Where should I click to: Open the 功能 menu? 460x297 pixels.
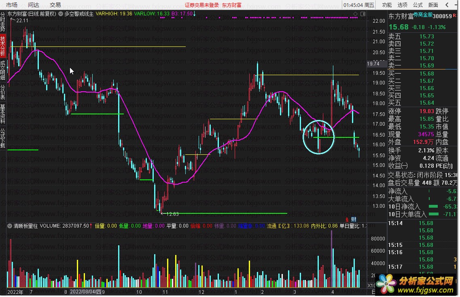coord(387,5)
